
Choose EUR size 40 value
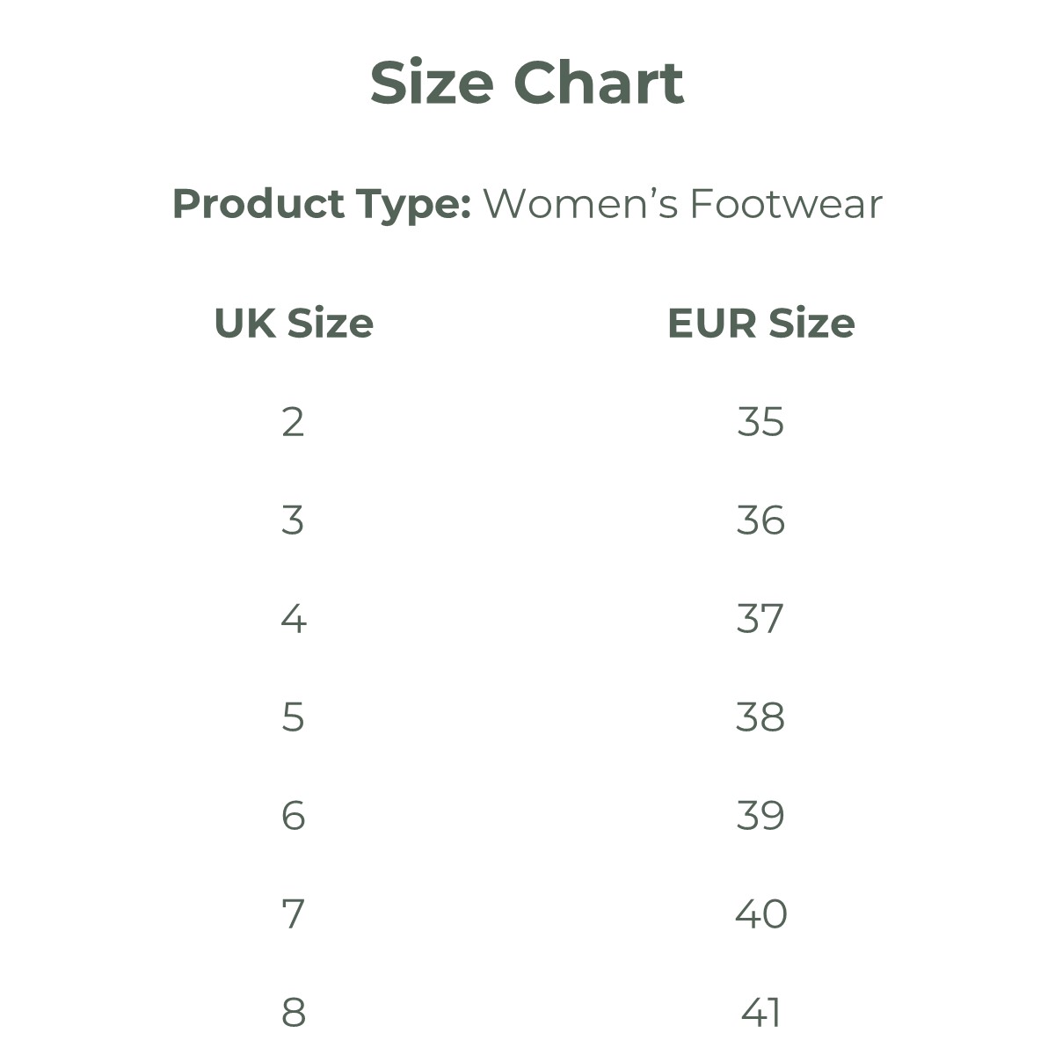(760, 914)
